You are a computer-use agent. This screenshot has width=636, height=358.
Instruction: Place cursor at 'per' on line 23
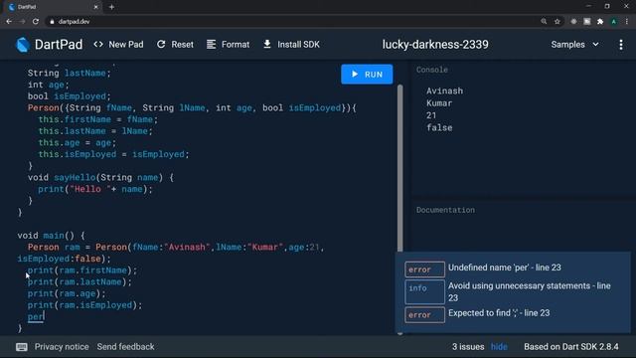click(x=36, y=316)
